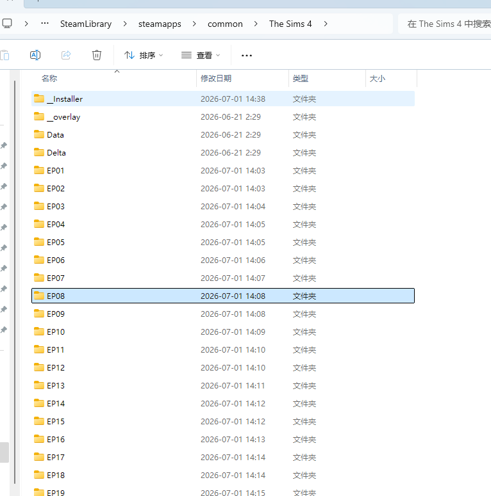
Task: Select the __Installer folder
Action: coord(223,99)
